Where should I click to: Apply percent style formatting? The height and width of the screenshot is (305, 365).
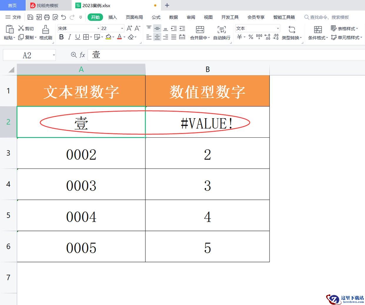[251, 37]
